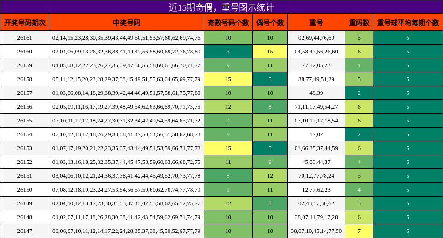443x238 pixels.
Task: Click repeat numbers 07,10,12,17,18,54
Action: point(316,121)
